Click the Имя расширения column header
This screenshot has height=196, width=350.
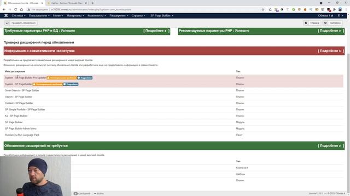point(15,71)
